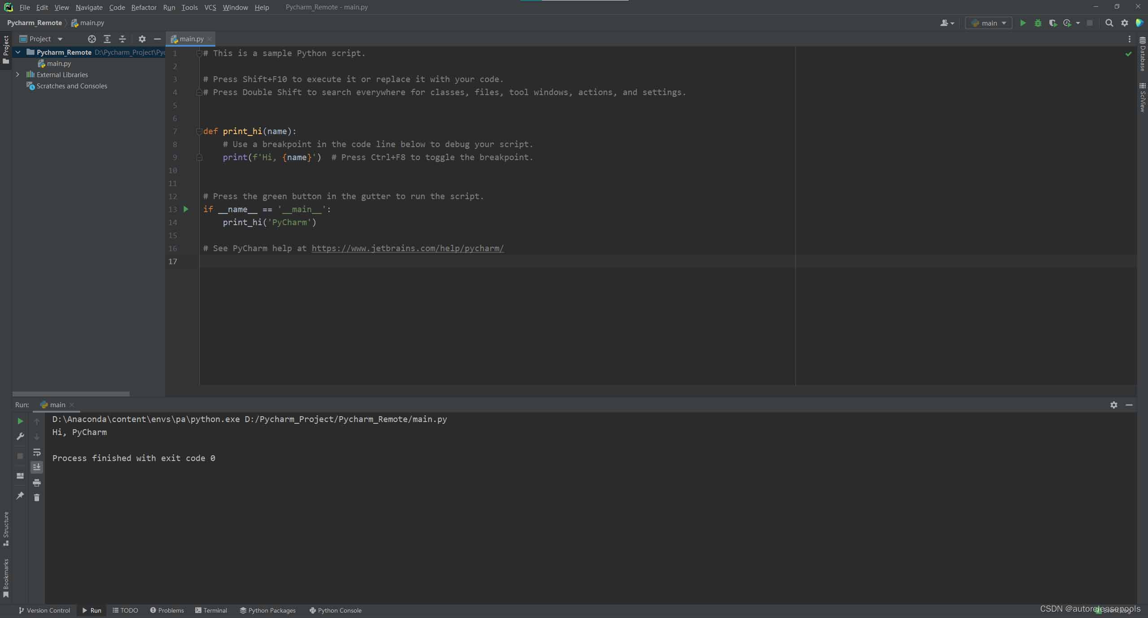Toggle the SciView side tool window

(1143, 97)
